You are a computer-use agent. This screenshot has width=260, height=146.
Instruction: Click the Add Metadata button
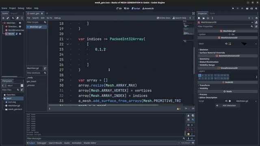227,105
